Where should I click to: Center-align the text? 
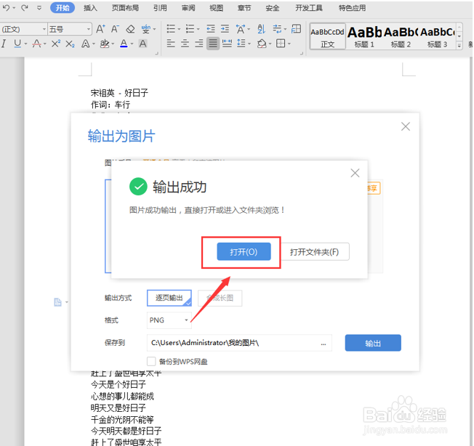(x=185, y=44)
